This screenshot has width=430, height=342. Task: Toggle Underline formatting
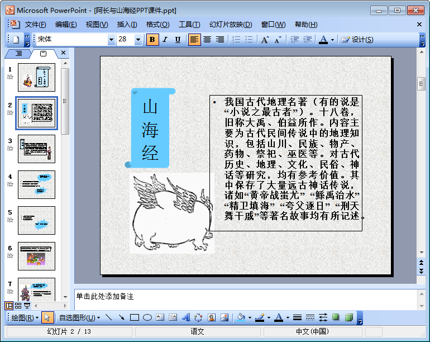(178, 40)
